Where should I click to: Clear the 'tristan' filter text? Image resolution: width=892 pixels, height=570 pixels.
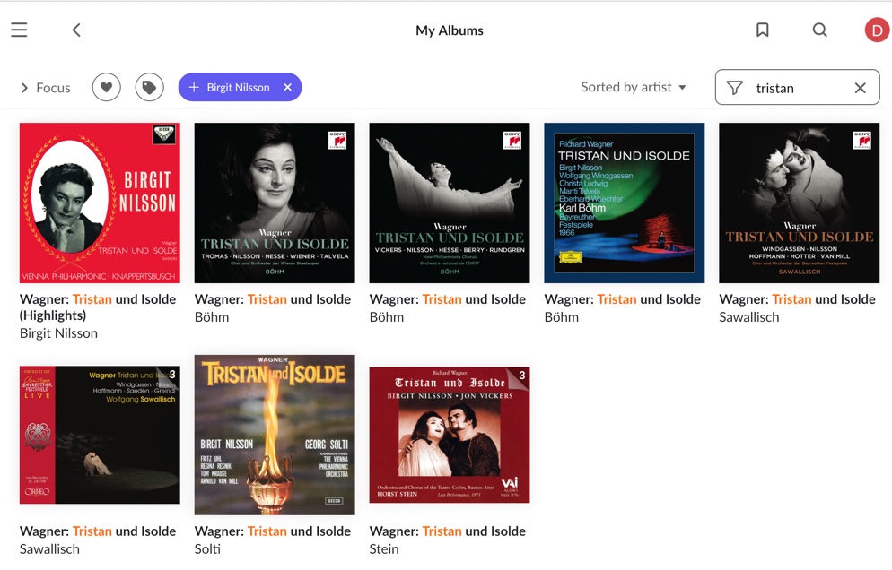coord(860,88)
